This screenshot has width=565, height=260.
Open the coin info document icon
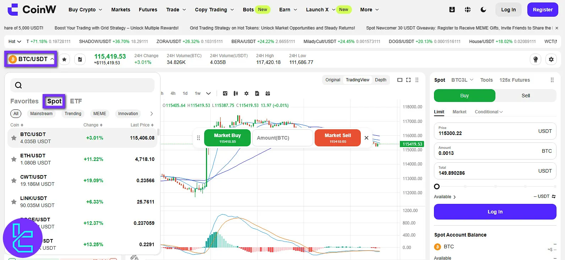click(x=80, y=59)
